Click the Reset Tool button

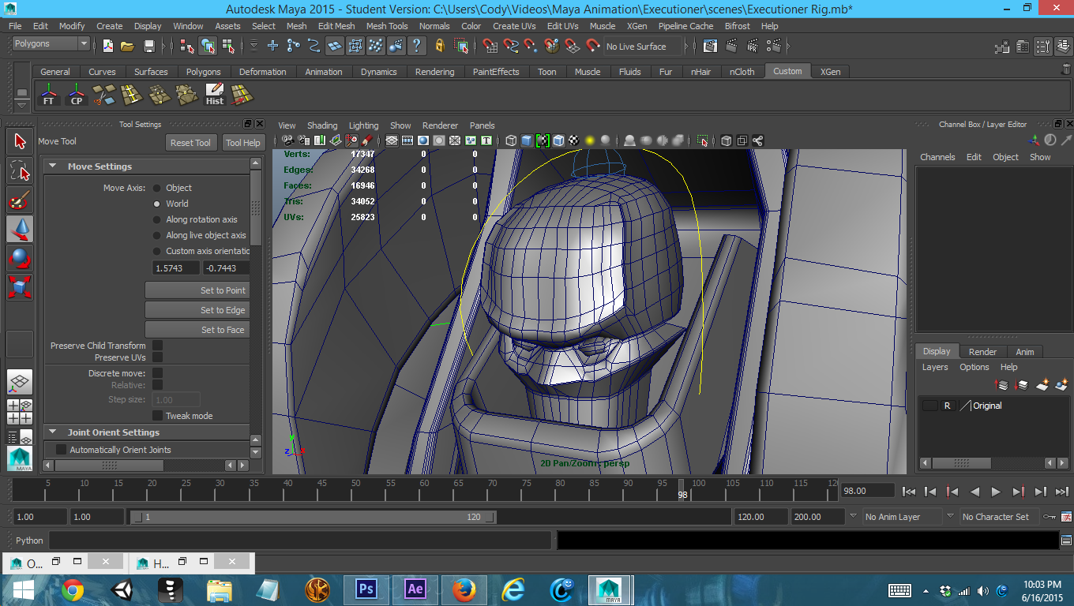click(190, 143)
